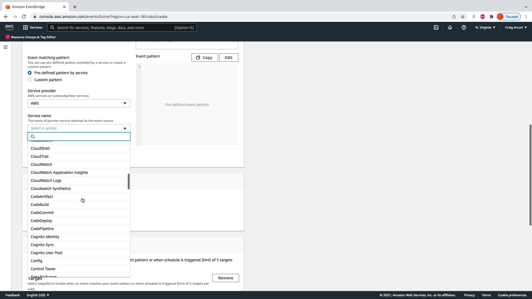
Task: Choose CodePipeline from the service list
Action: (42, 229)
